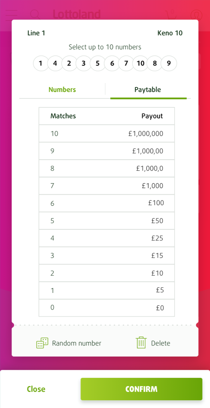
Task: Deselect number ball 1
Action: [x=40, y=63]
